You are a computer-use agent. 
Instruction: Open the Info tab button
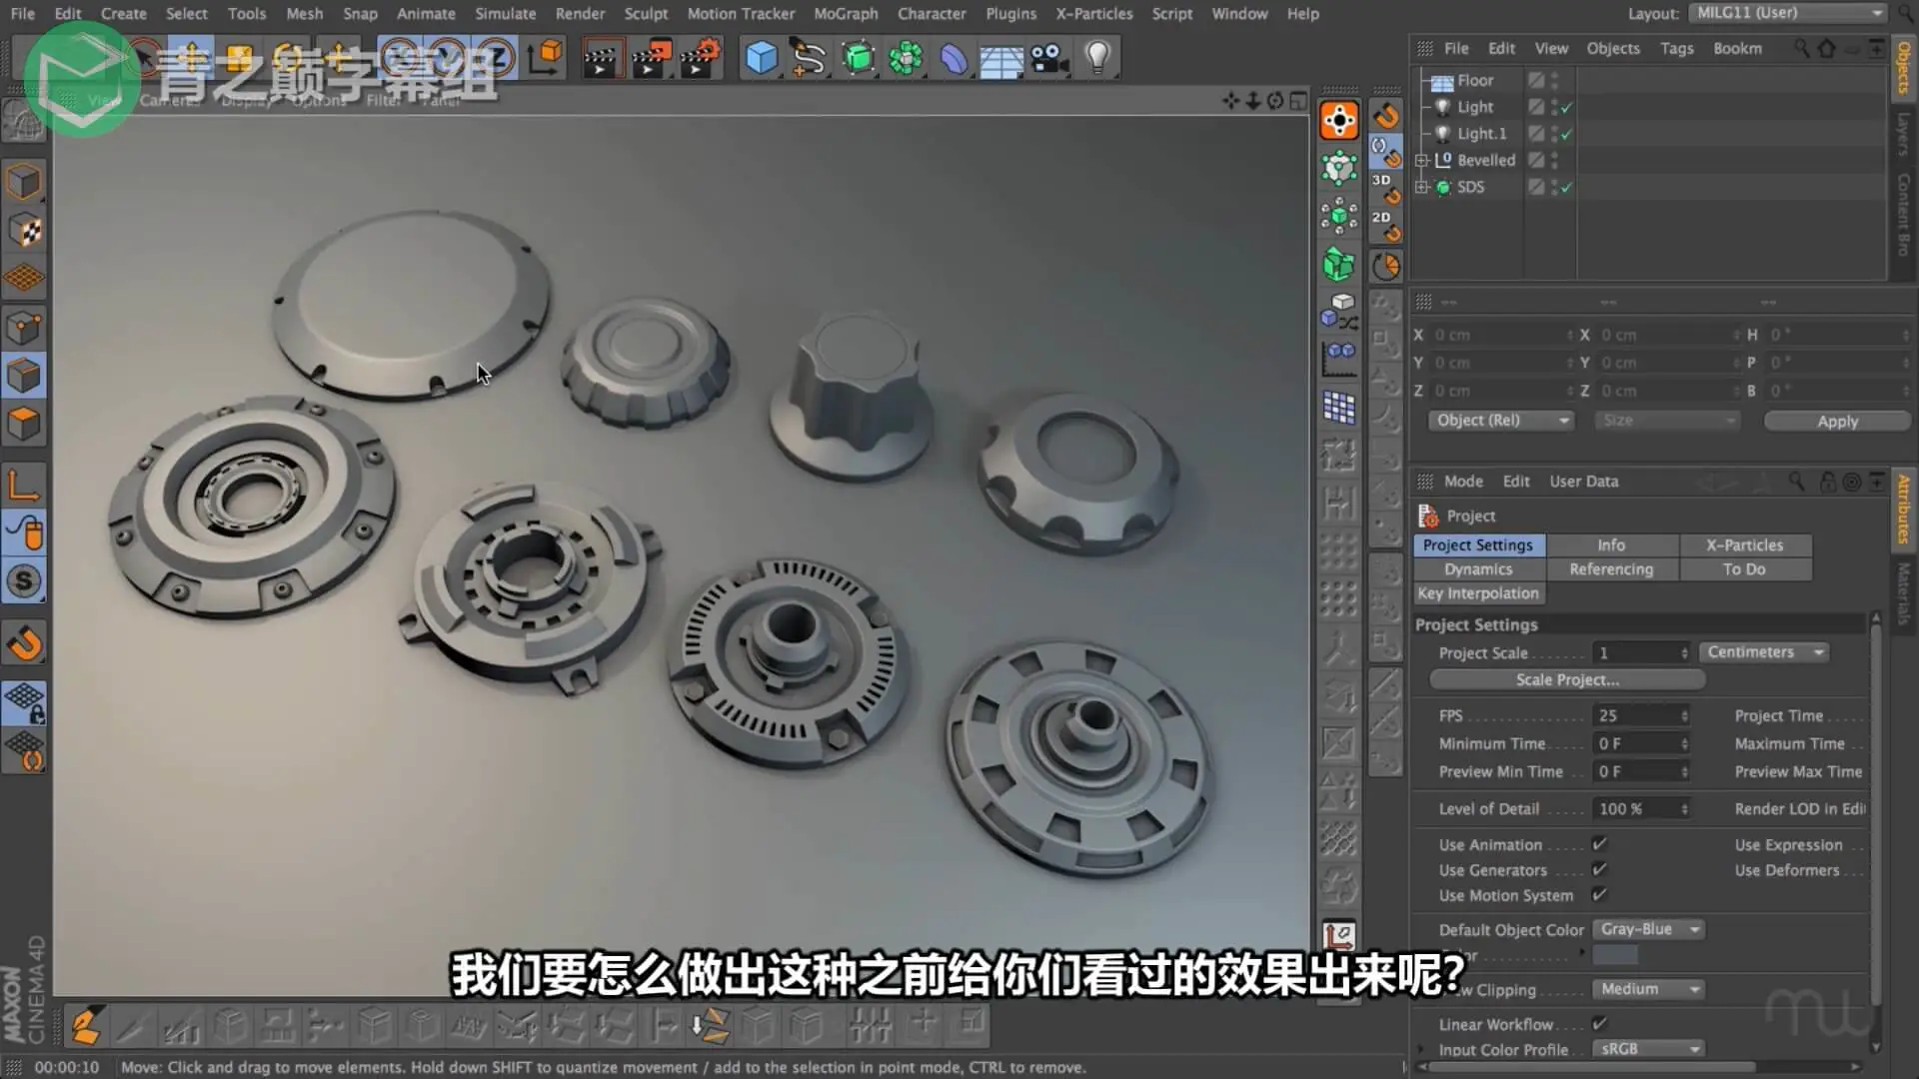click(1611, 545)
